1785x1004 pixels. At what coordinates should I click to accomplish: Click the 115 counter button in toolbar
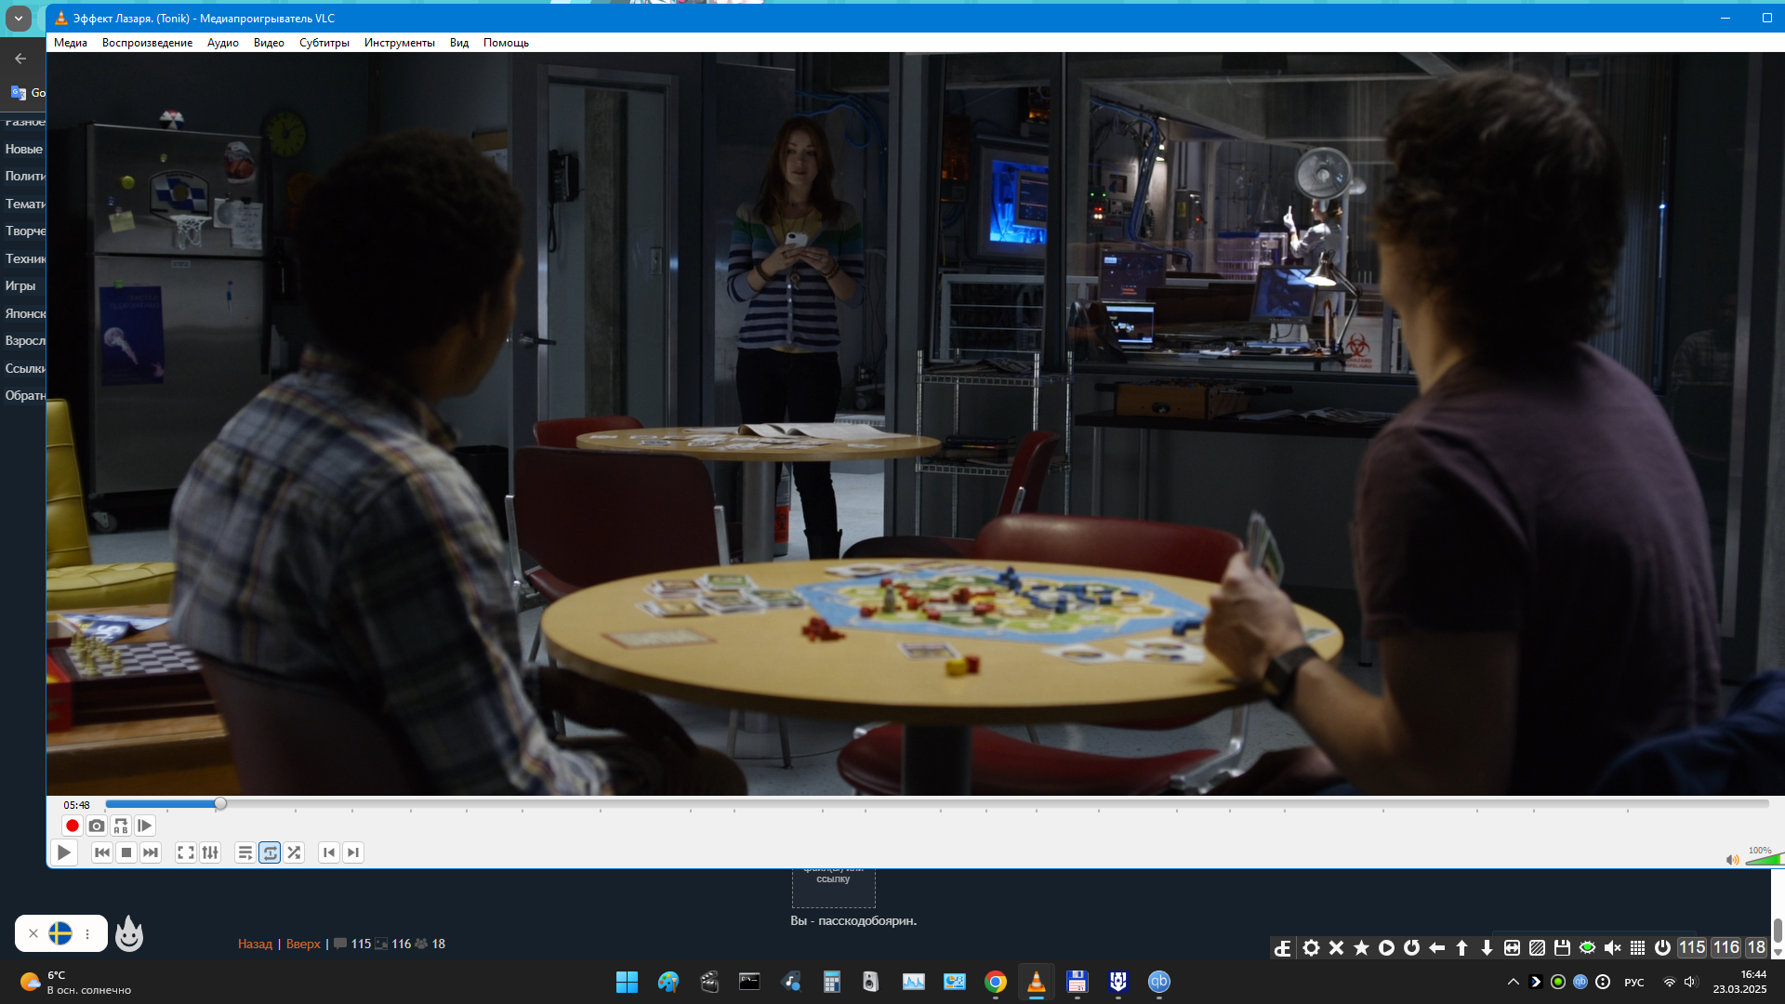[1691, 947]
